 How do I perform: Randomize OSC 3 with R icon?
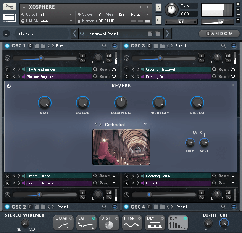[149, 46]
